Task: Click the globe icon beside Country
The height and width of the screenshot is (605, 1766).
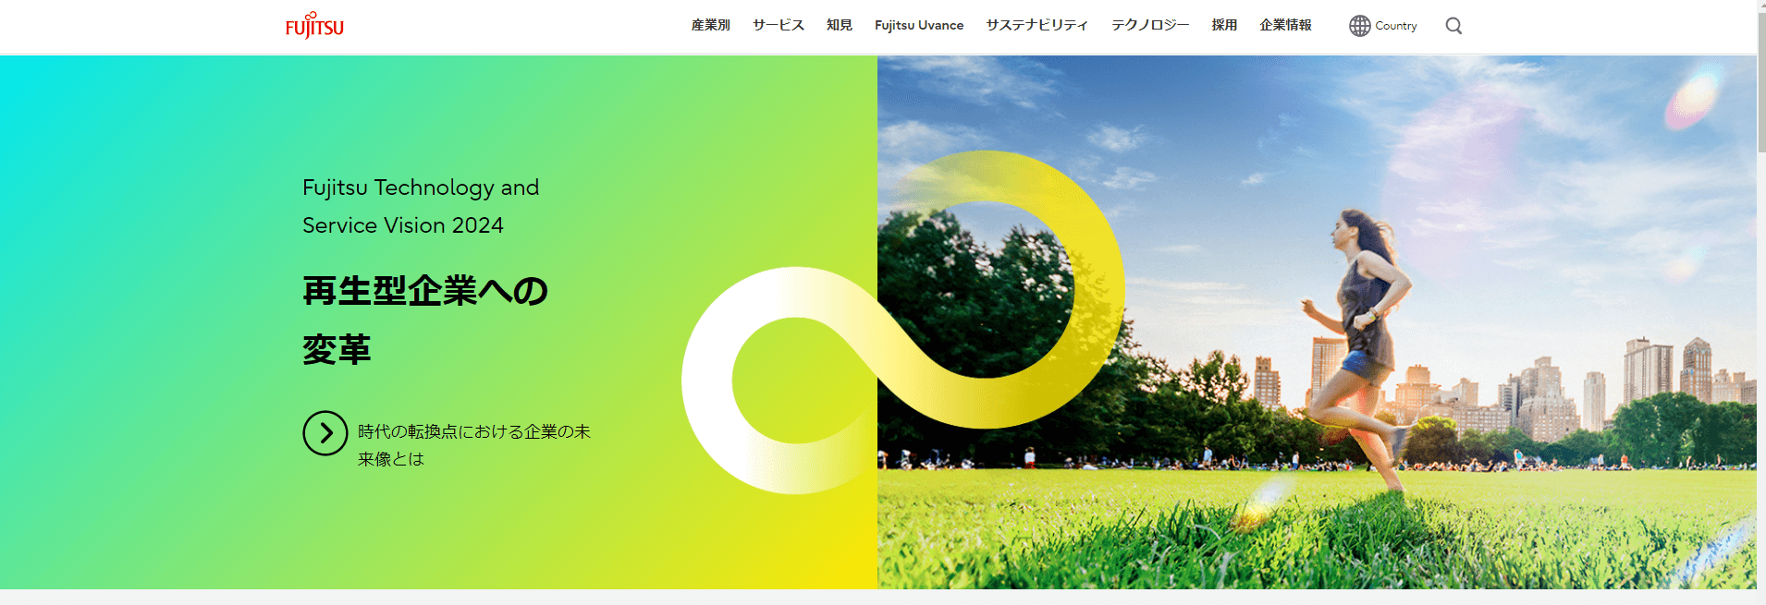Action: (1359, 26)
